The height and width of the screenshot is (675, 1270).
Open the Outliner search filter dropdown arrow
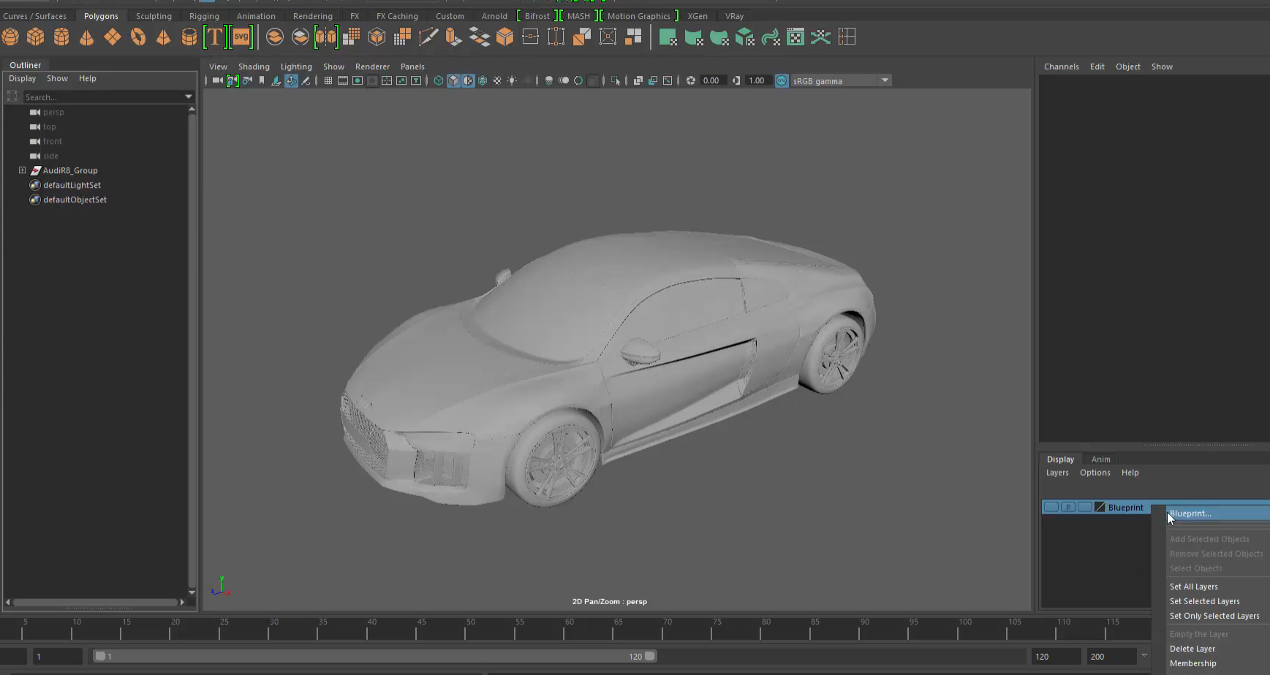pos(189,96)
